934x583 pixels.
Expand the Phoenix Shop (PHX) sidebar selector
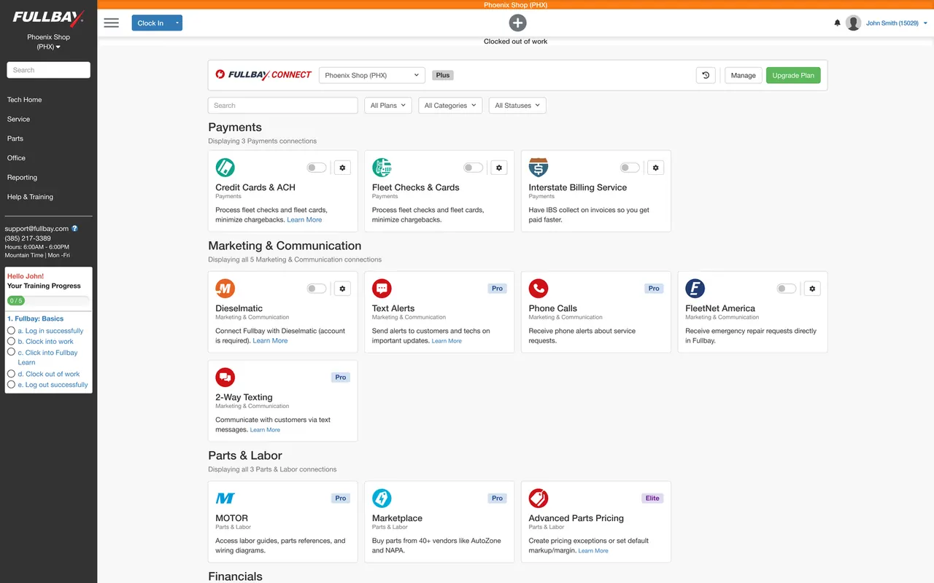[48, 42]
